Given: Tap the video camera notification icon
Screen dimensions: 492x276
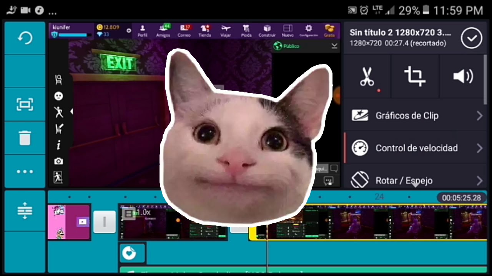Looking at the screenshot, I should pos(26,10).
